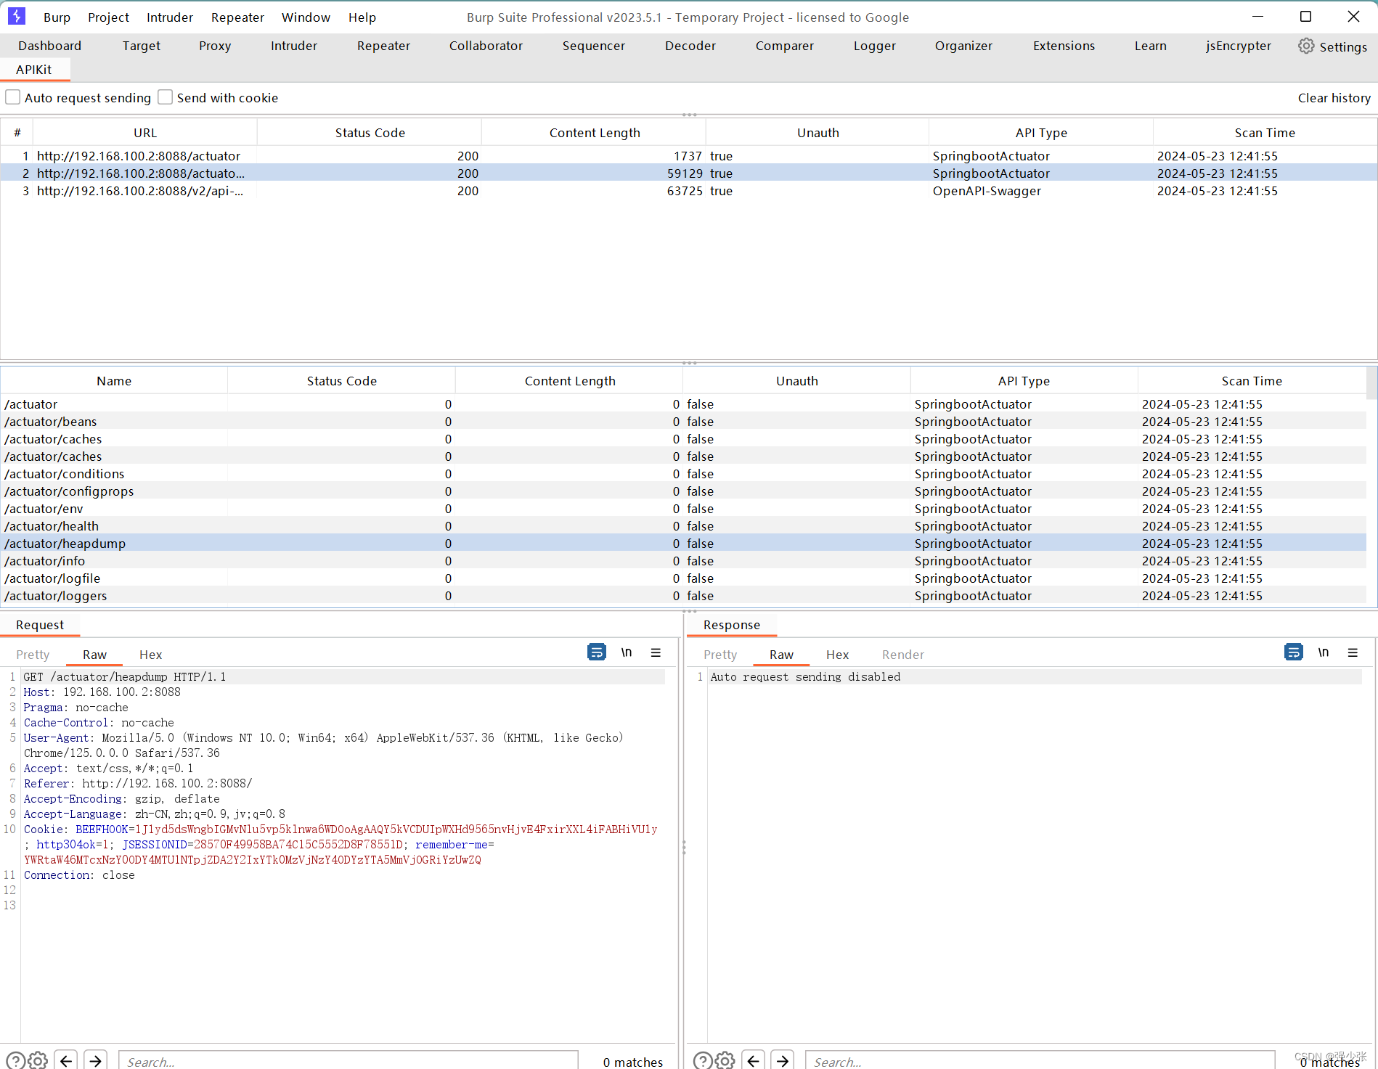Toggle show non-printable chars in Request panel
Screen dimensions: 1378x1069
point(627,652)
